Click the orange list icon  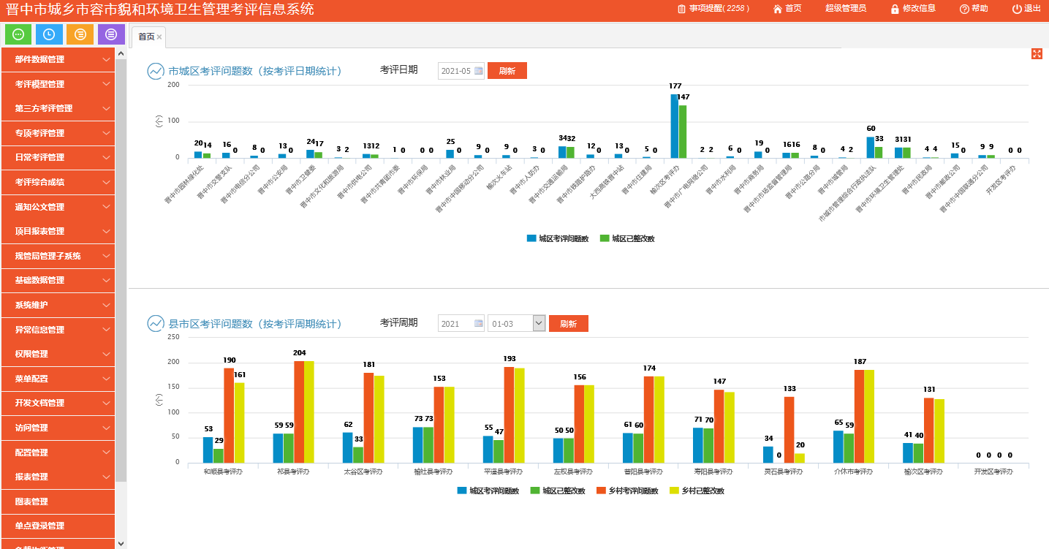pyautogui.click(x=80, y=34)
